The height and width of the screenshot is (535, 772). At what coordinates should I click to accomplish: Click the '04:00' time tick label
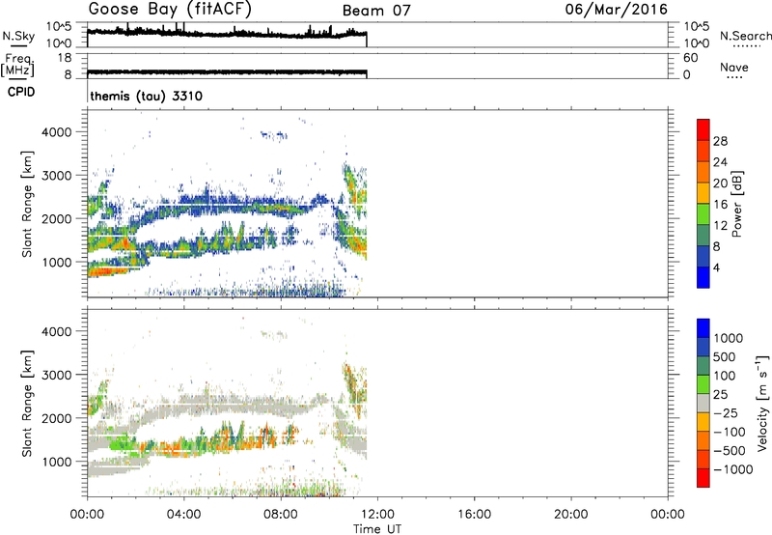point(184,515)
